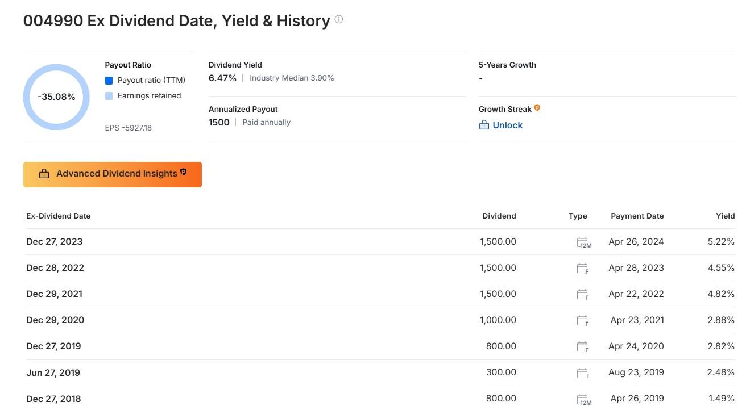Click the 2.88% yield value

click(x=722, y=320)
